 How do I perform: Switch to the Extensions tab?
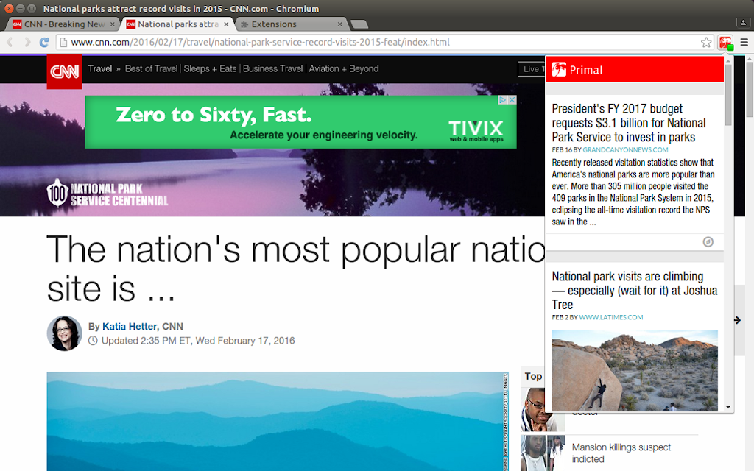pyautogui.click(x=291, y=24)
